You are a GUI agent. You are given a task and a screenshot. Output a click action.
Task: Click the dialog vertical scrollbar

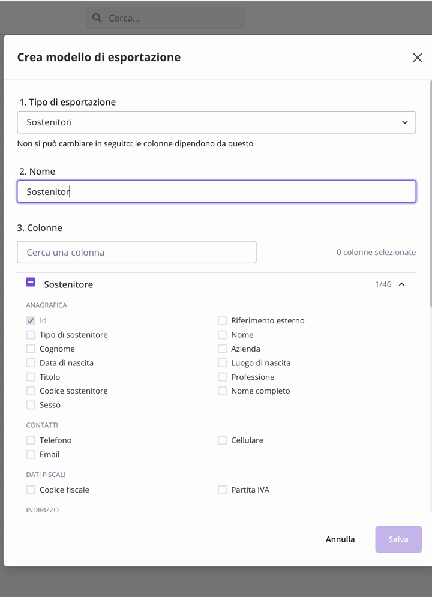point(430,193)
